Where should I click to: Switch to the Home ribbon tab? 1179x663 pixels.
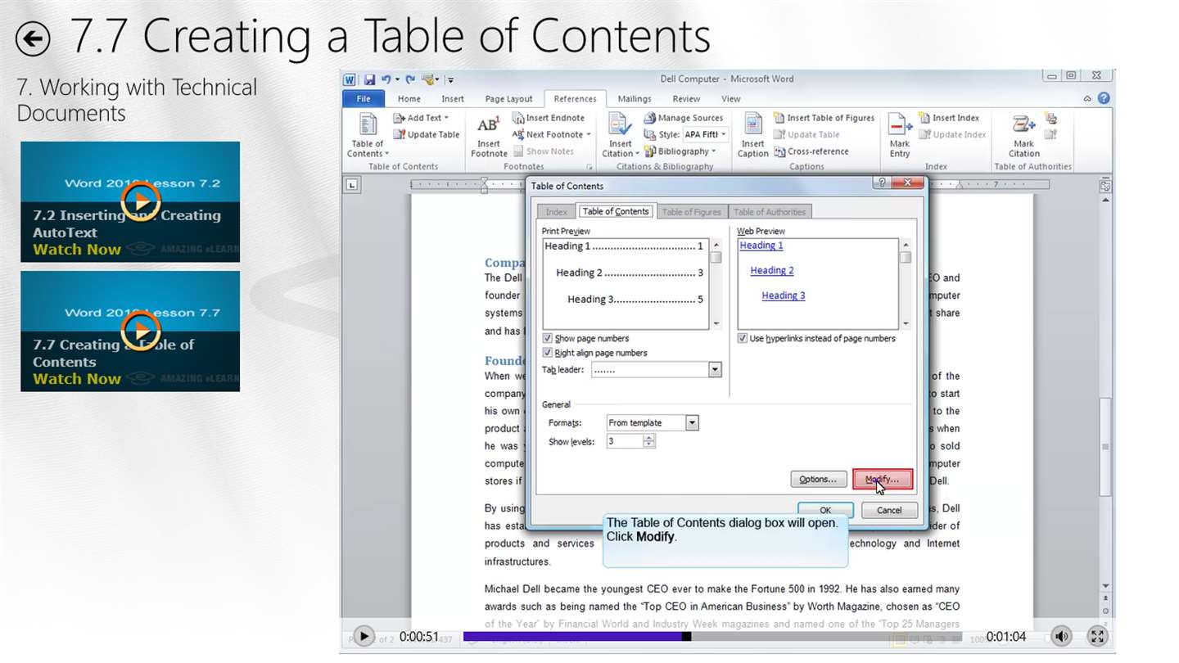tap(409, 99)
